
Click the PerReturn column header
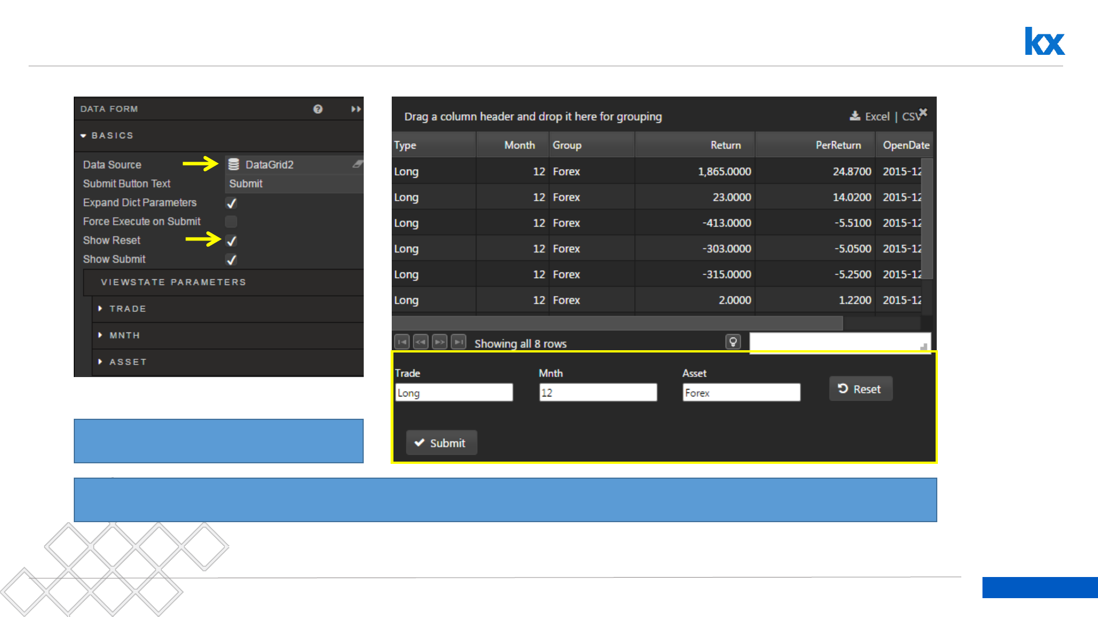point(838,145)
